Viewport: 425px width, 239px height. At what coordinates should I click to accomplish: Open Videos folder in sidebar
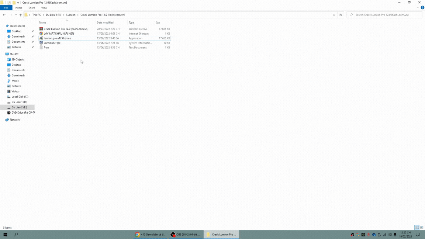pos(15,91)
